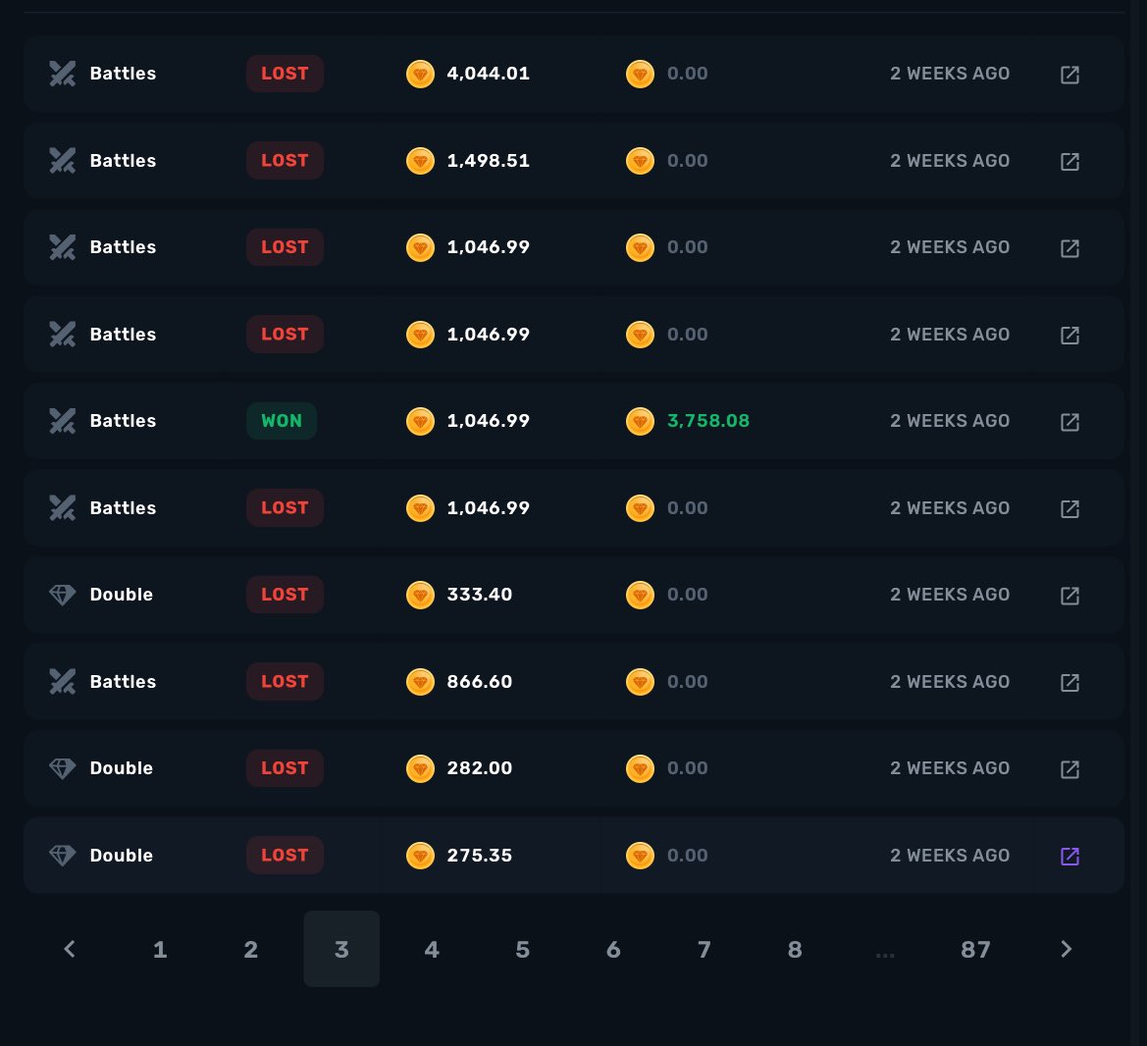The height and width of the screenshot is (1046, 1147).
Task: Open details link for 866.60 Battles row
Action: tap(1069, 682)
